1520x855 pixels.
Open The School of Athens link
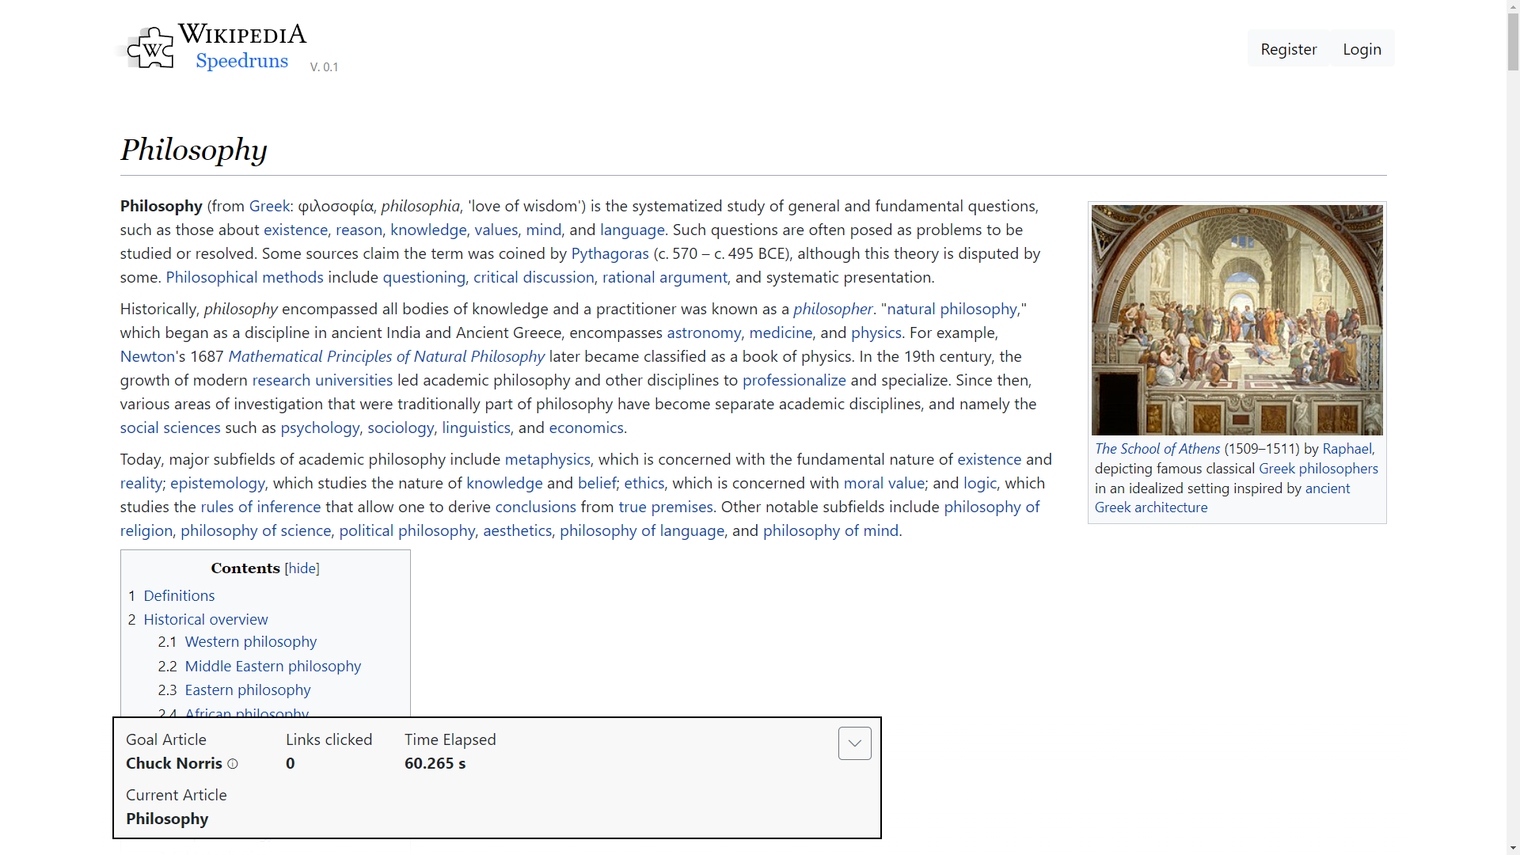pos(1157,448)
